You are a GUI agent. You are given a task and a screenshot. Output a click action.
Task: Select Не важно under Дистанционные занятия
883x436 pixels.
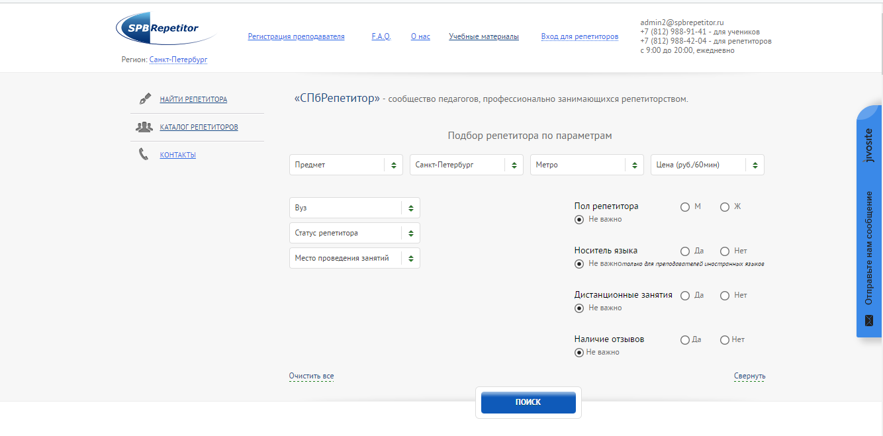(579, 308)
